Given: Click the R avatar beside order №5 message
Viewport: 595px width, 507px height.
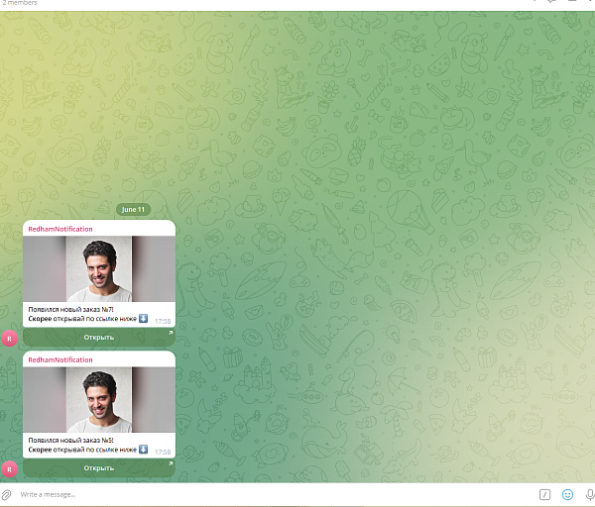Looking at the screenshot, I should 10,469.
